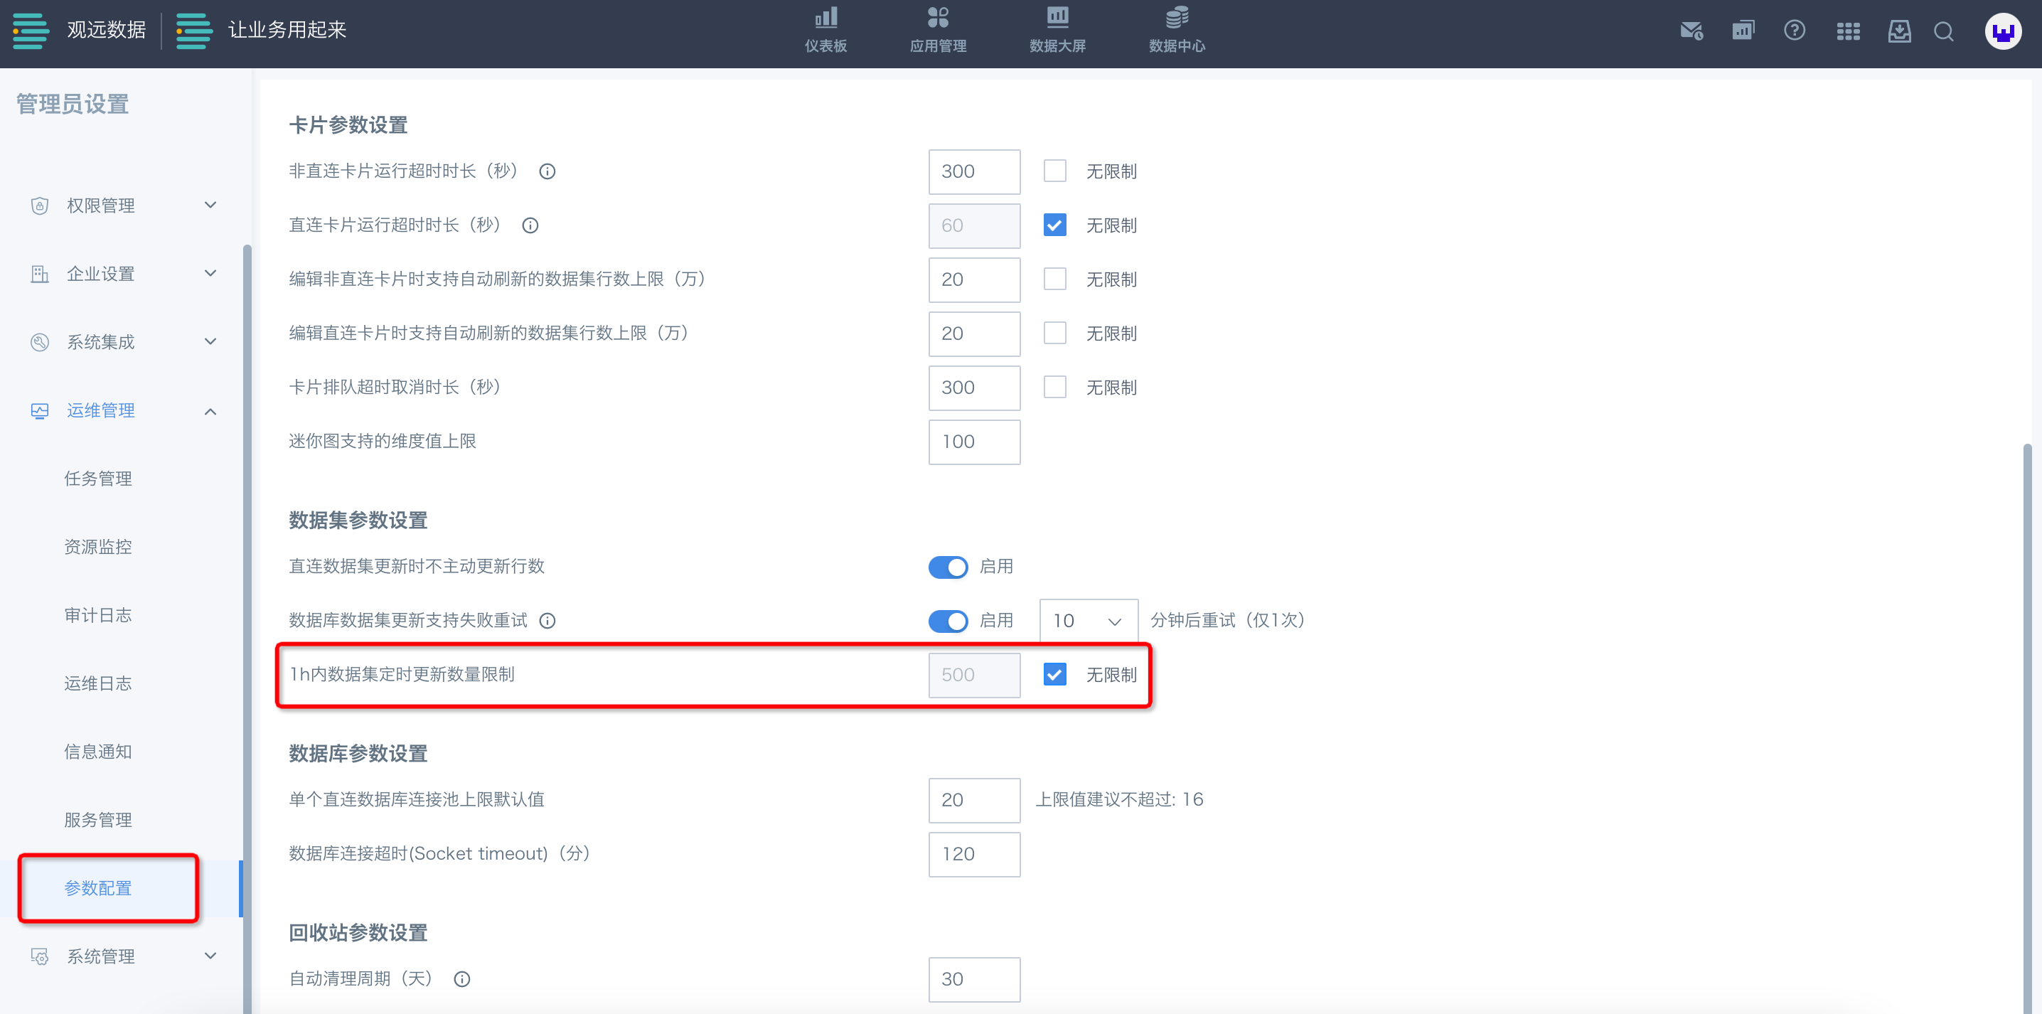The height and width of the screenshot is (1014, 2042).
Task: Open 审计日志 in sidebar
Action: pyautogui.click(x=98, y=615)
